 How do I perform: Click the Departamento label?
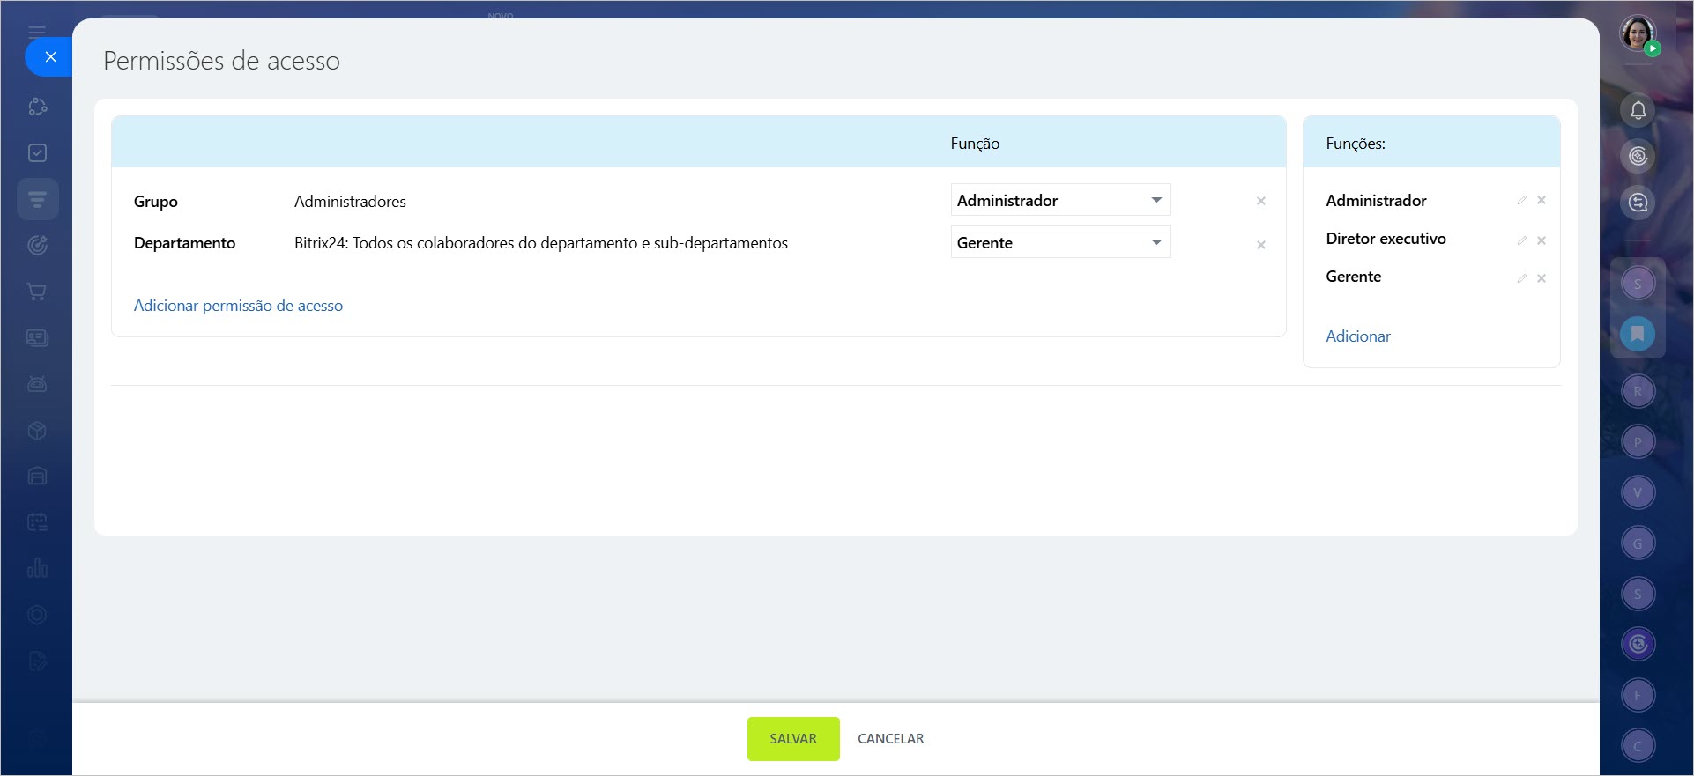tap(184, 242)
